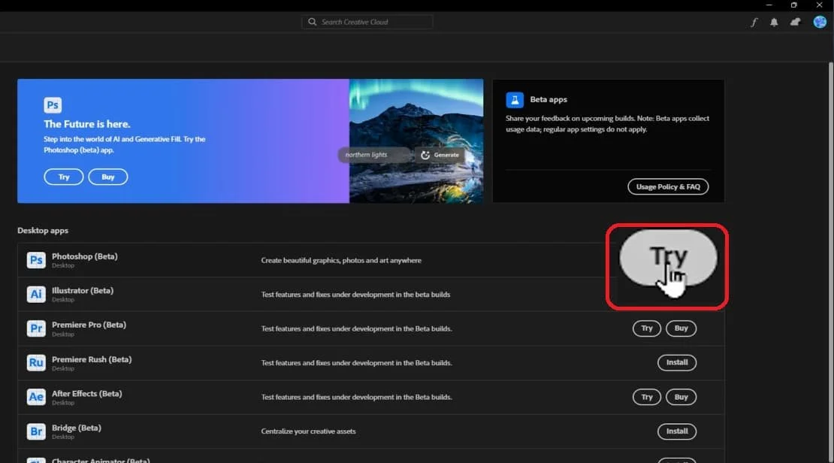Click the Illustrator (Beta) app icon
The width and height of the screenshot is (834, 463).
point(36,295)
